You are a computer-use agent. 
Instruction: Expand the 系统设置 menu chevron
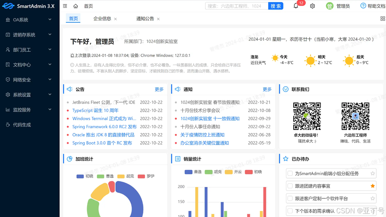(x=50, y=94)
